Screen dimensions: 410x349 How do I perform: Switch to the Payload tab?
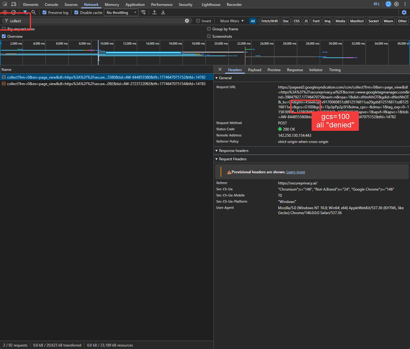pos(254,70)
